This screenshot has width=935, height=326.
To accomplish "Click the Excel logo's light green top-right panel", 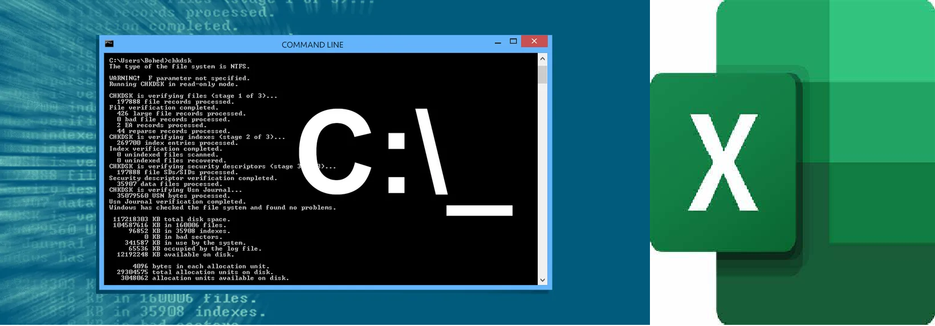I will [881, 40].
